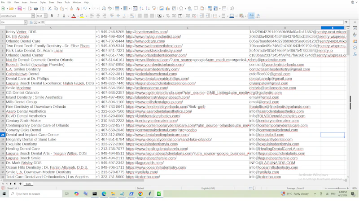This screenshot has width=359, height=202.
Task: Expand the paste options arrow
Action: (x=66, y=9)
